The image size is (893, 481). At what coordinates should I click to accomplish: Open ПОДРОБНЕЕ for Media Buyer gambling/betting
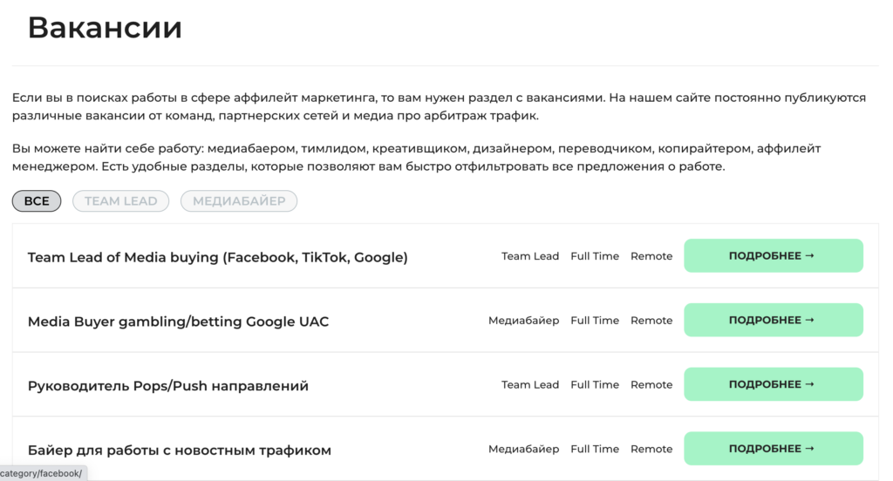coord(774,320)
